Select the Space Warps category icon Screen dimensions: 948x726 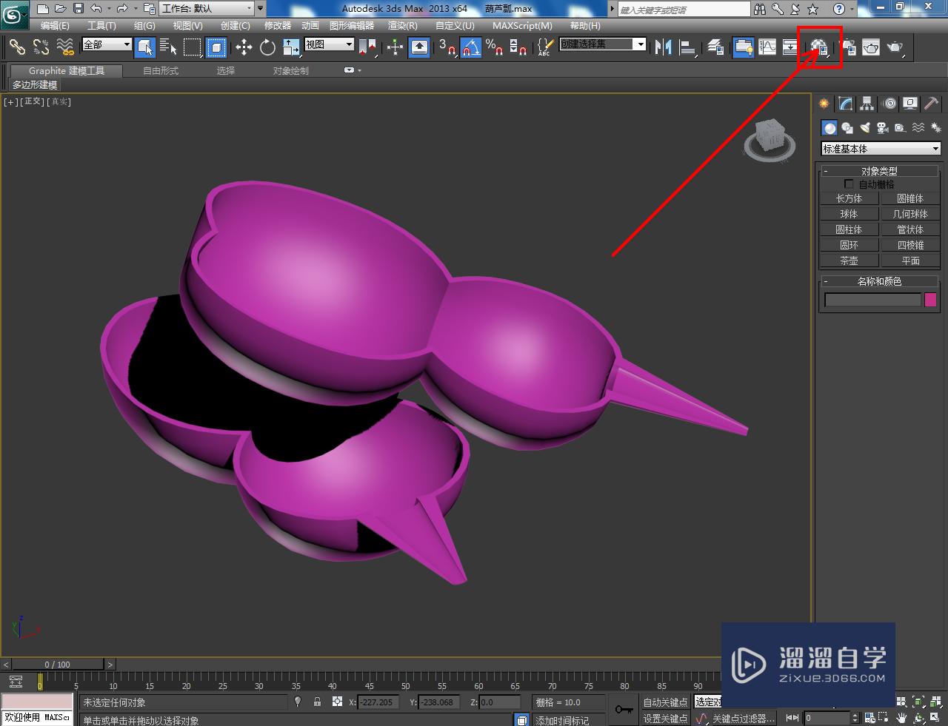(918, 127)
